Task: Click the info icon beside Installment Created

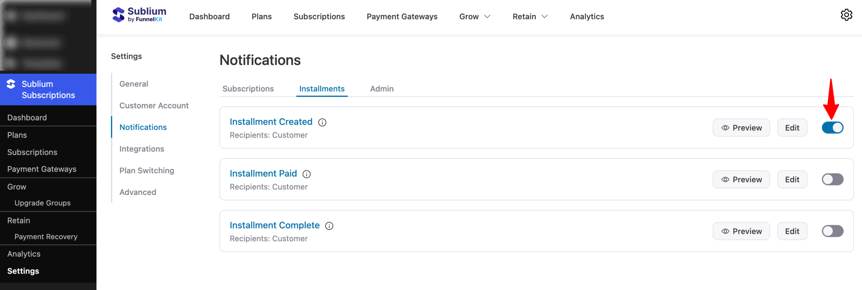Action: (322, 122)
